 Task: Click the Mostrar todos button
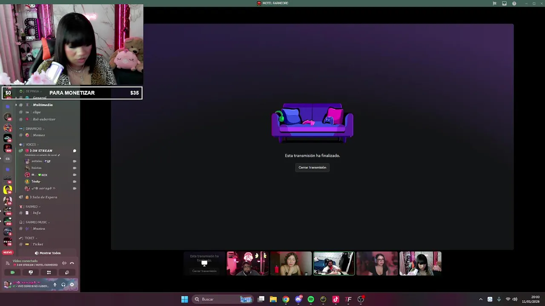pyautogui.click(x=48, y=253)
